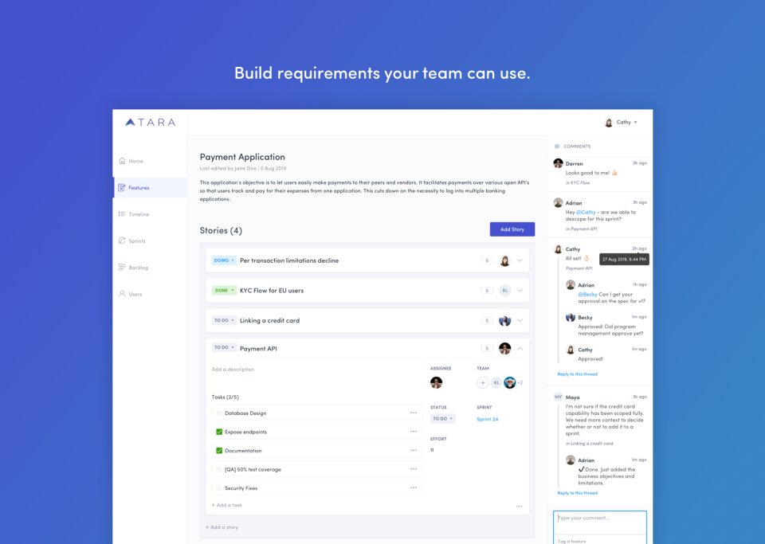The width and height of the screenshot is (765, 544).
Task: Click the Tara logo
Action: [151, 123]
